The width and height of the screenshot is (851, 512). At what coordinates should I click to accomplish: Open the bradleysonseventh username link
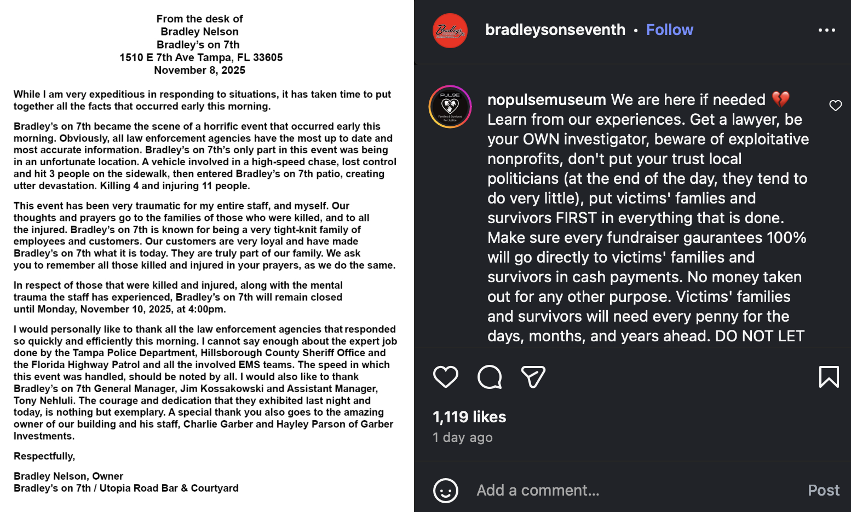tap(555, 30)
